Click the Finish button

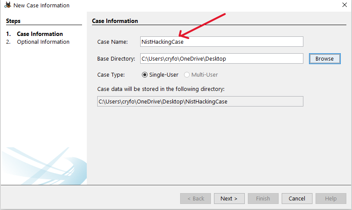(263, 198)
